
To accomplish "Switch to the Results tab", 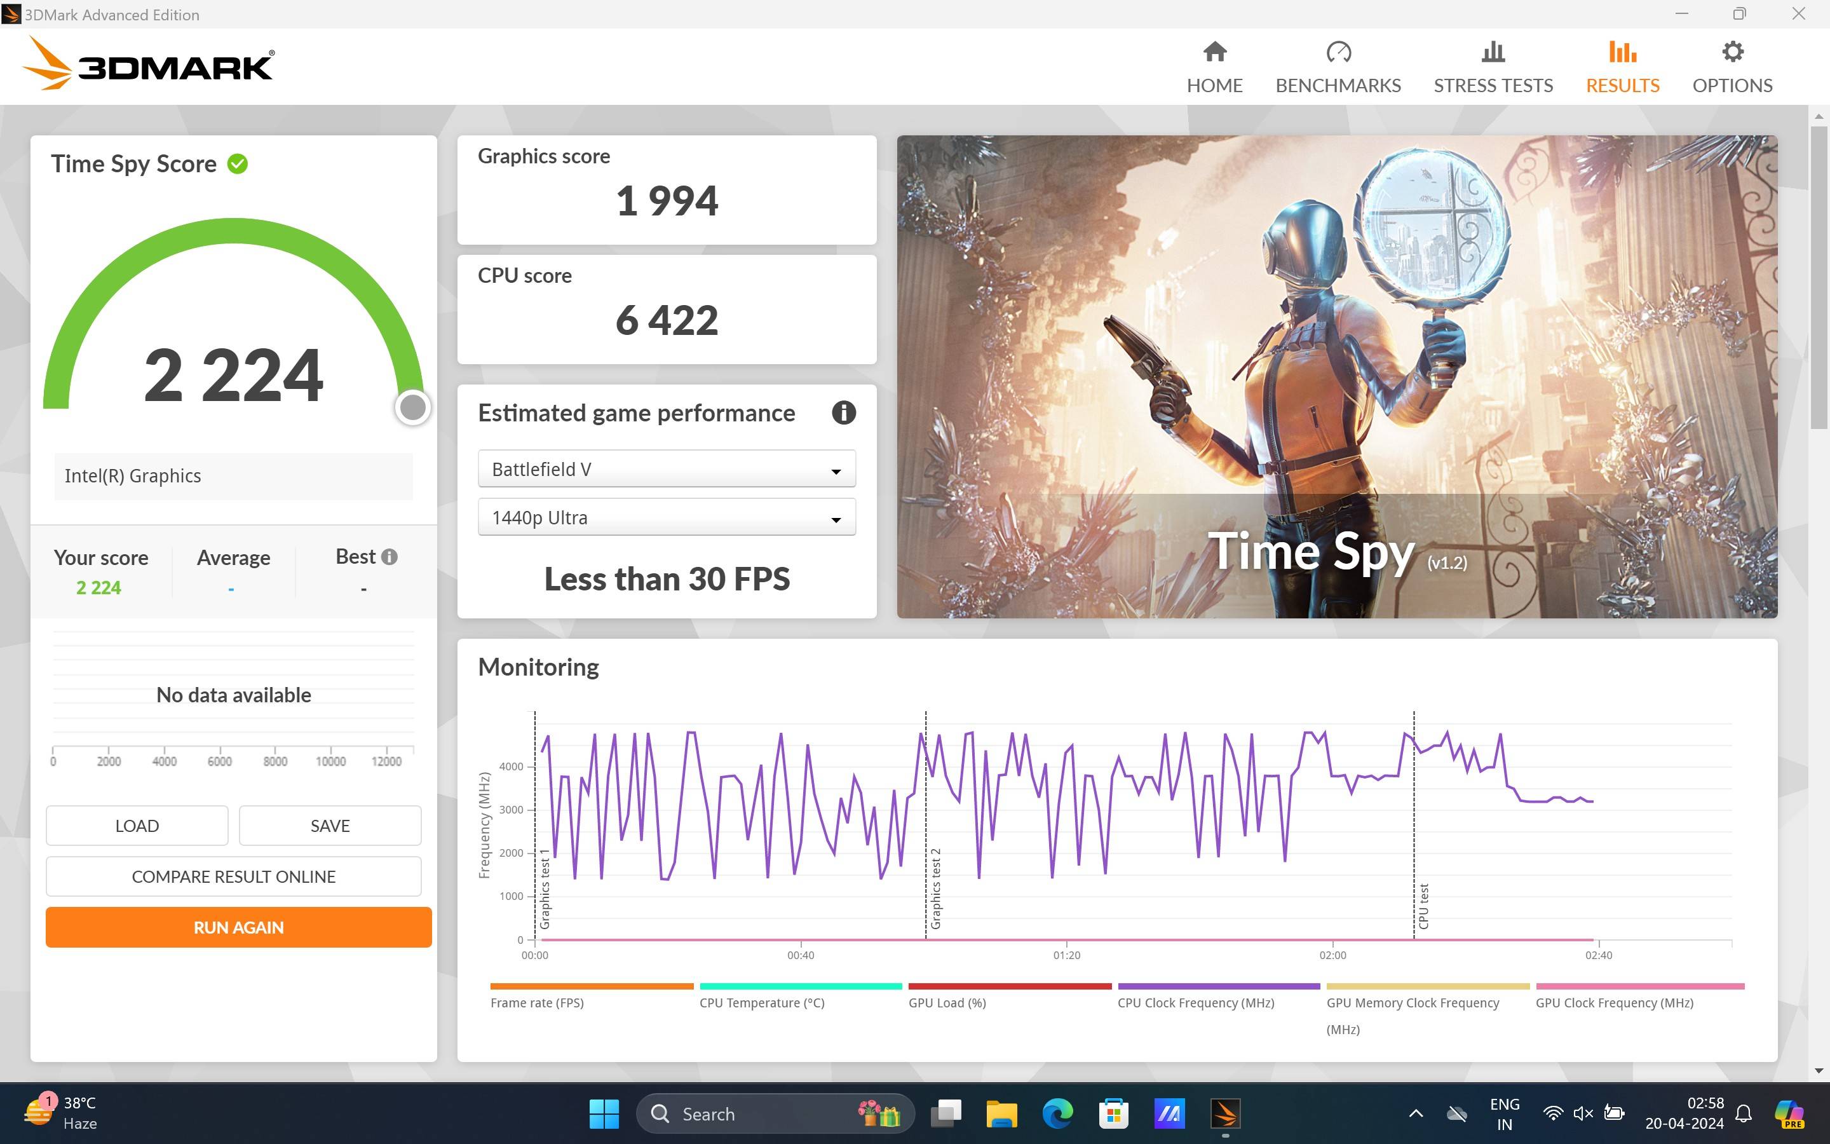I will coord(1622,67).
